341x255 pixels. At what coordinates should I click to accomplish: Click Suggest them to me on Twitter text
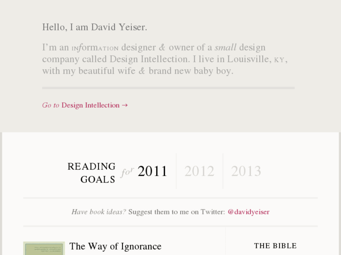[x=176, y=212]
